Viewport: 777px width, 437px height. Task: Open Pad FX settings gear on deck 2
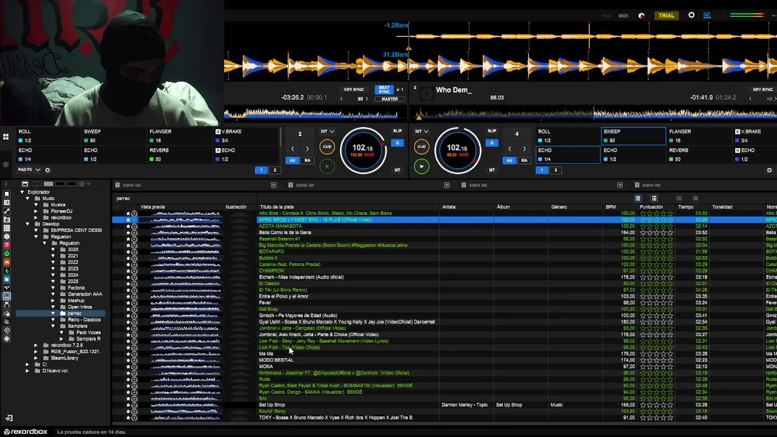pos(769,170)
